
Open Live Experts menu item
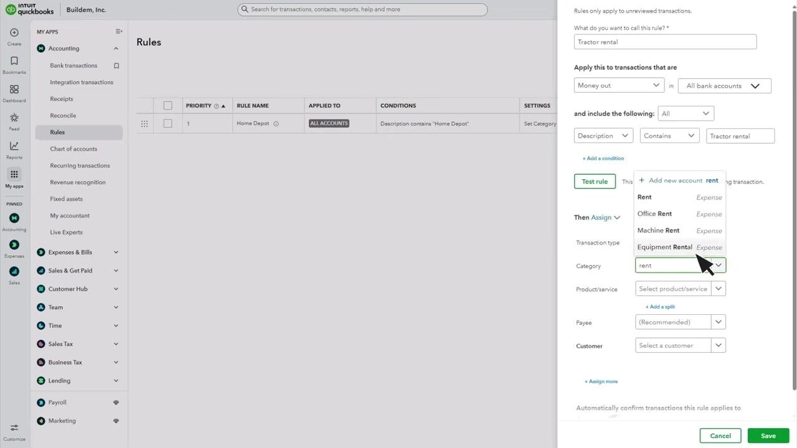point(66,232)
